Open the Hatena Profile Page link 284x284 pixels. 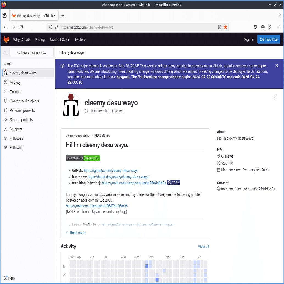coord(138,225)
